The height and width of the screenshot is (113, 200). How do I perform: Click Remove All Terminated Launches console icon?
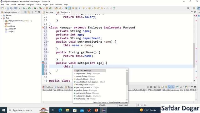tap(155, 87)
